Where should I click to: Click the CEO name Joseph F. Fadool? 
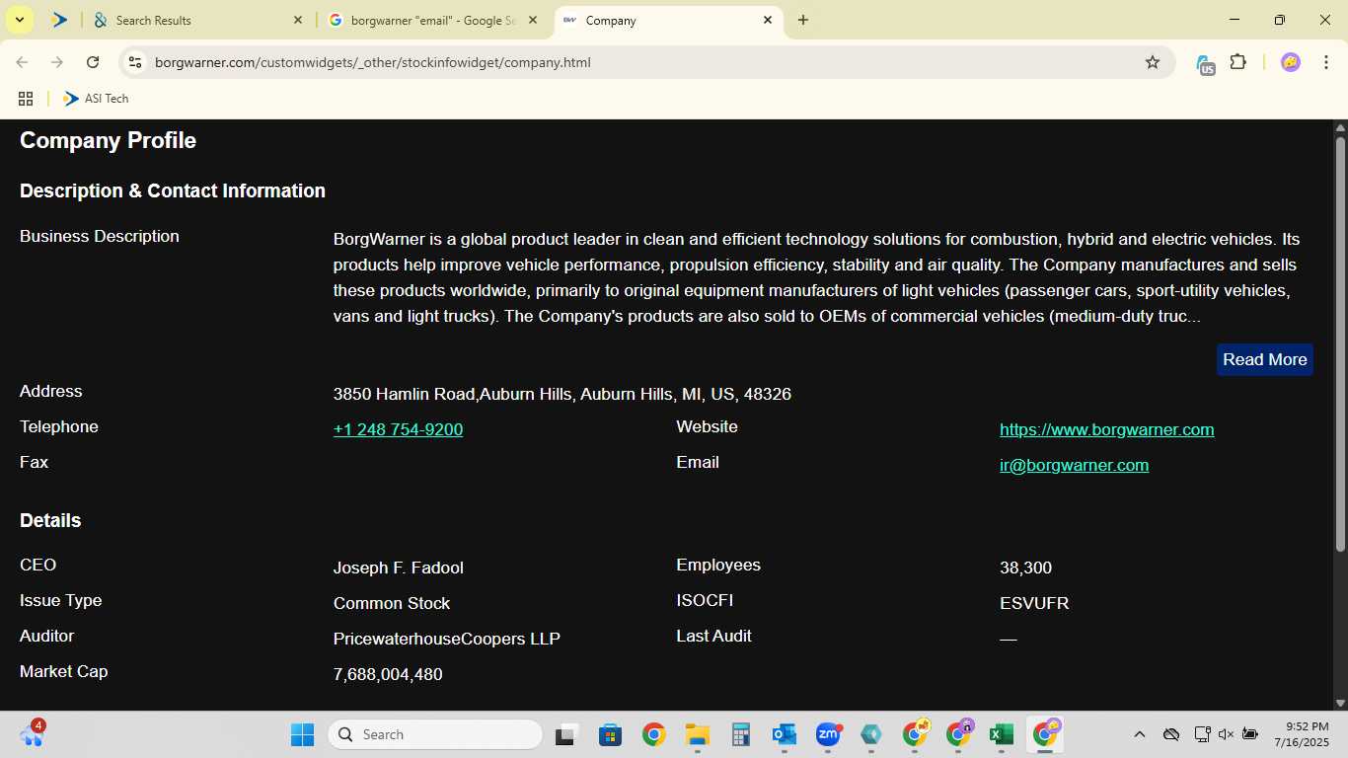click(x=399, y=568)
